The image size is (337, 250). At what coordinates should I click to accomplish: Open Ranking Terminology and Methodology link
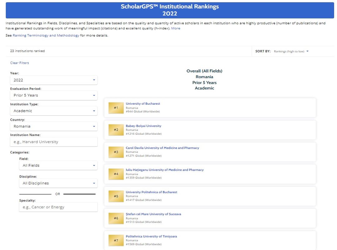click(46, 36)
